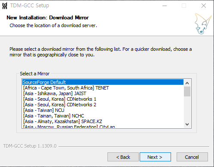
Task: Select the Taiwan NCU mirror
Action: pyautogui.click(x=103, y=110)
